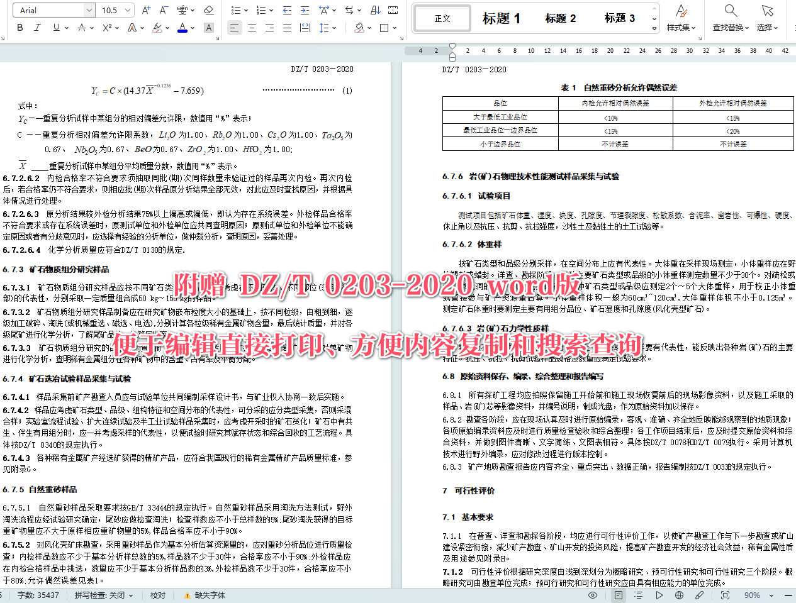The height and width of the screenshot is (603, 796).
Task: Toggle italic formatting
Action: (x=36, y=28)
